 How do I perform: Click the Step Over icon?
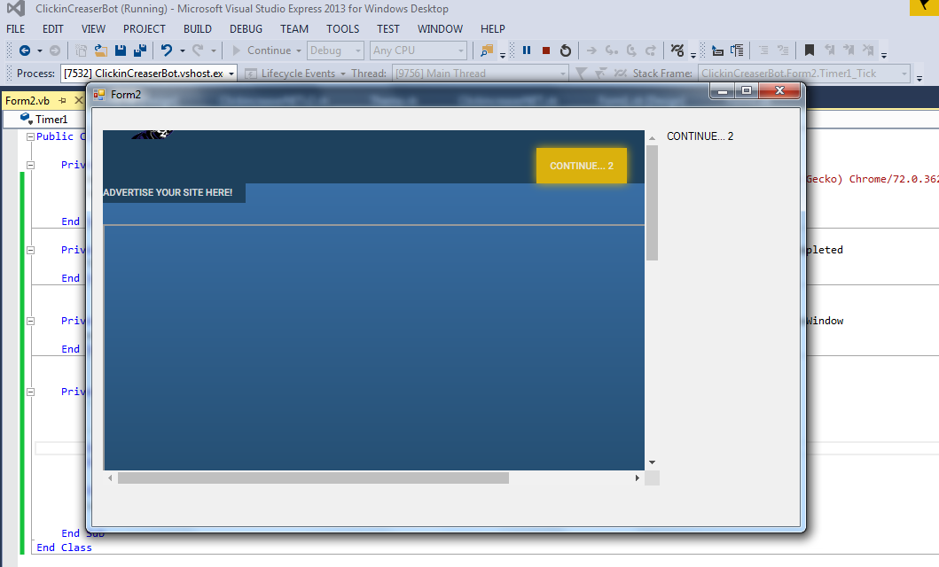[x=631, y=50]
